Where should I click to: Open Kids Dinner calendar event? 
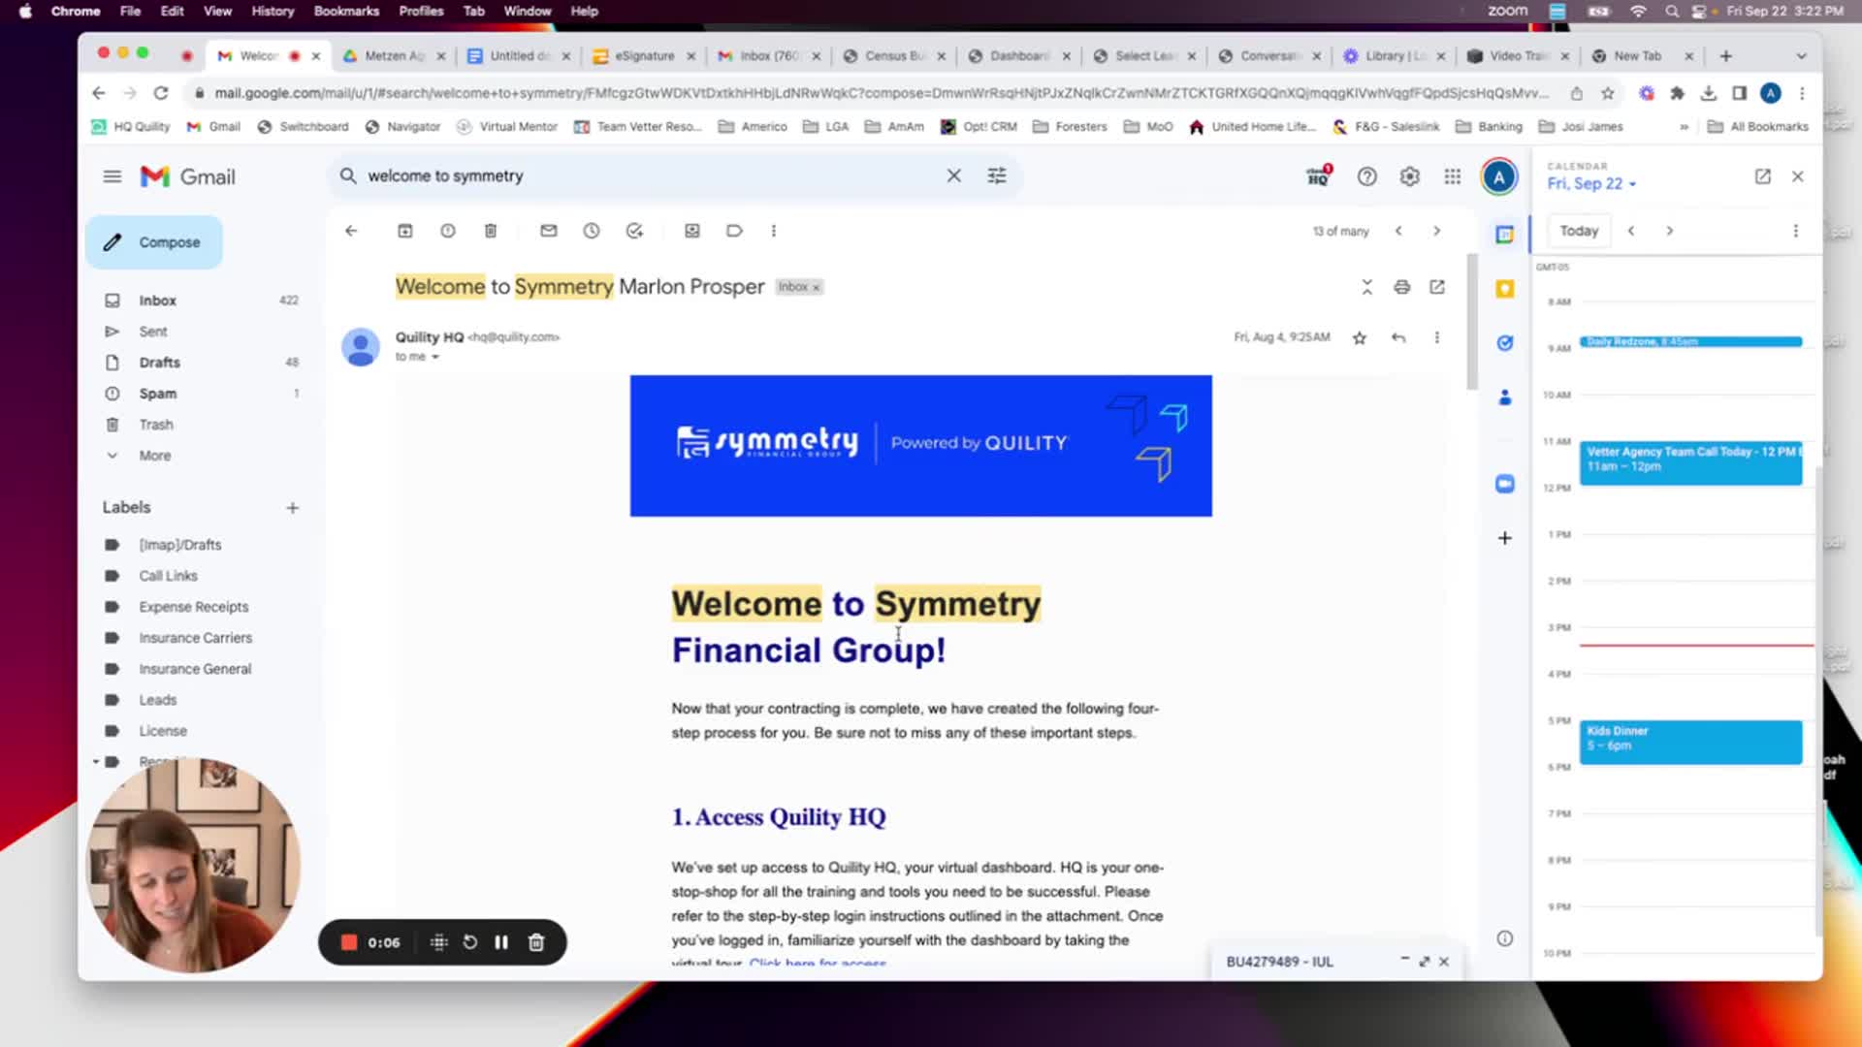[x=1690, y=742]
